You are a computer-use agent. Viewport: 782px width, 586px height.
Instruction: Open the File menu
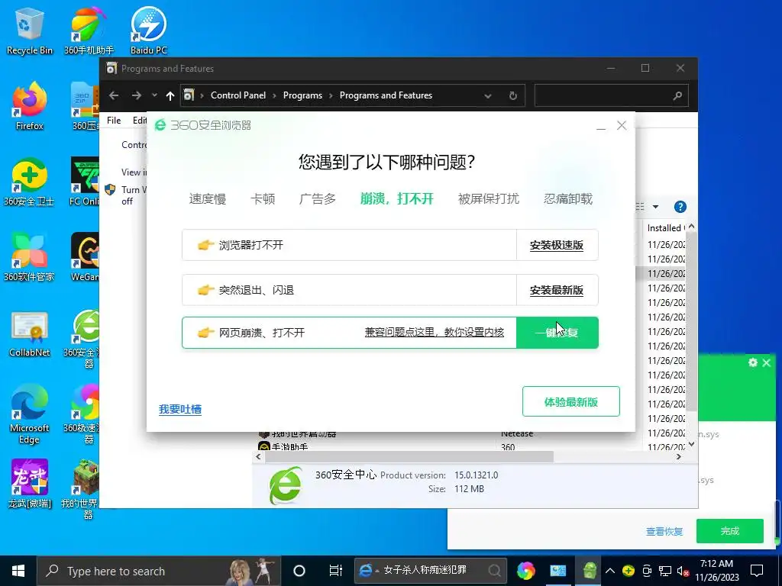[x=114, y=120]
